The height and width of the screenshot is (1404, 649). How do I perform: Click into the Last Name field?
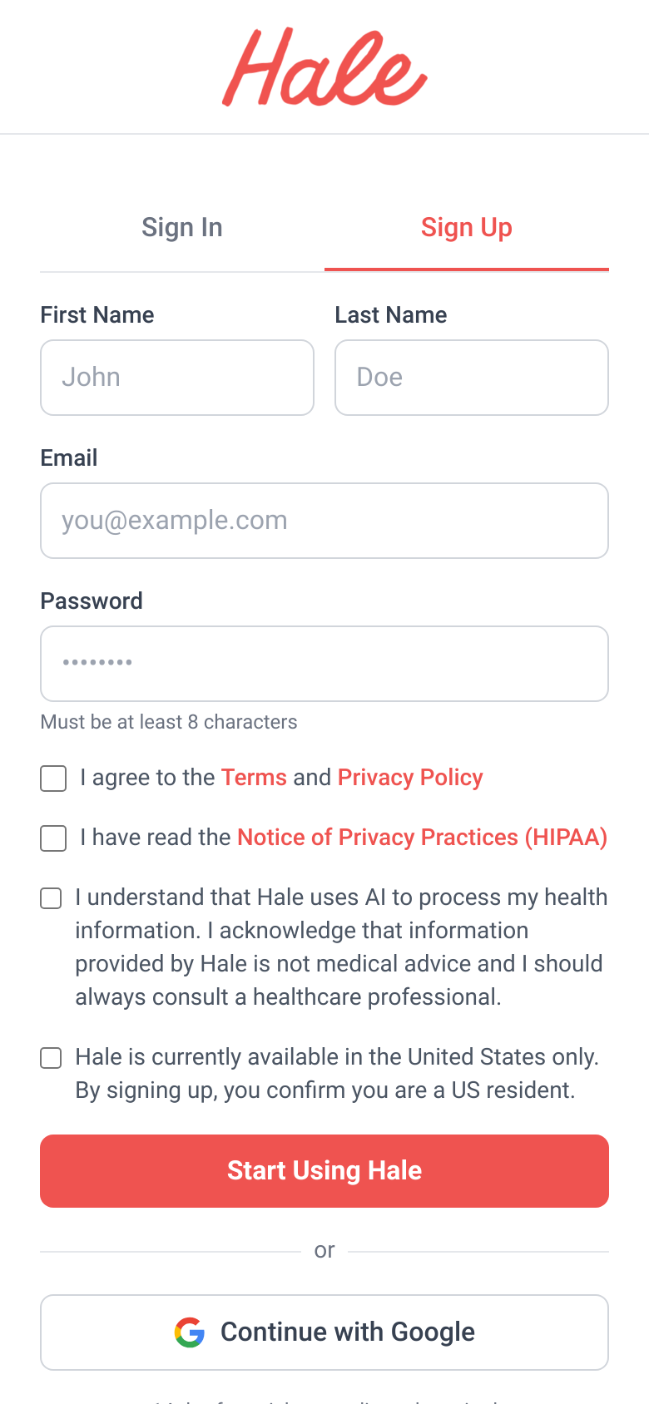472,378
